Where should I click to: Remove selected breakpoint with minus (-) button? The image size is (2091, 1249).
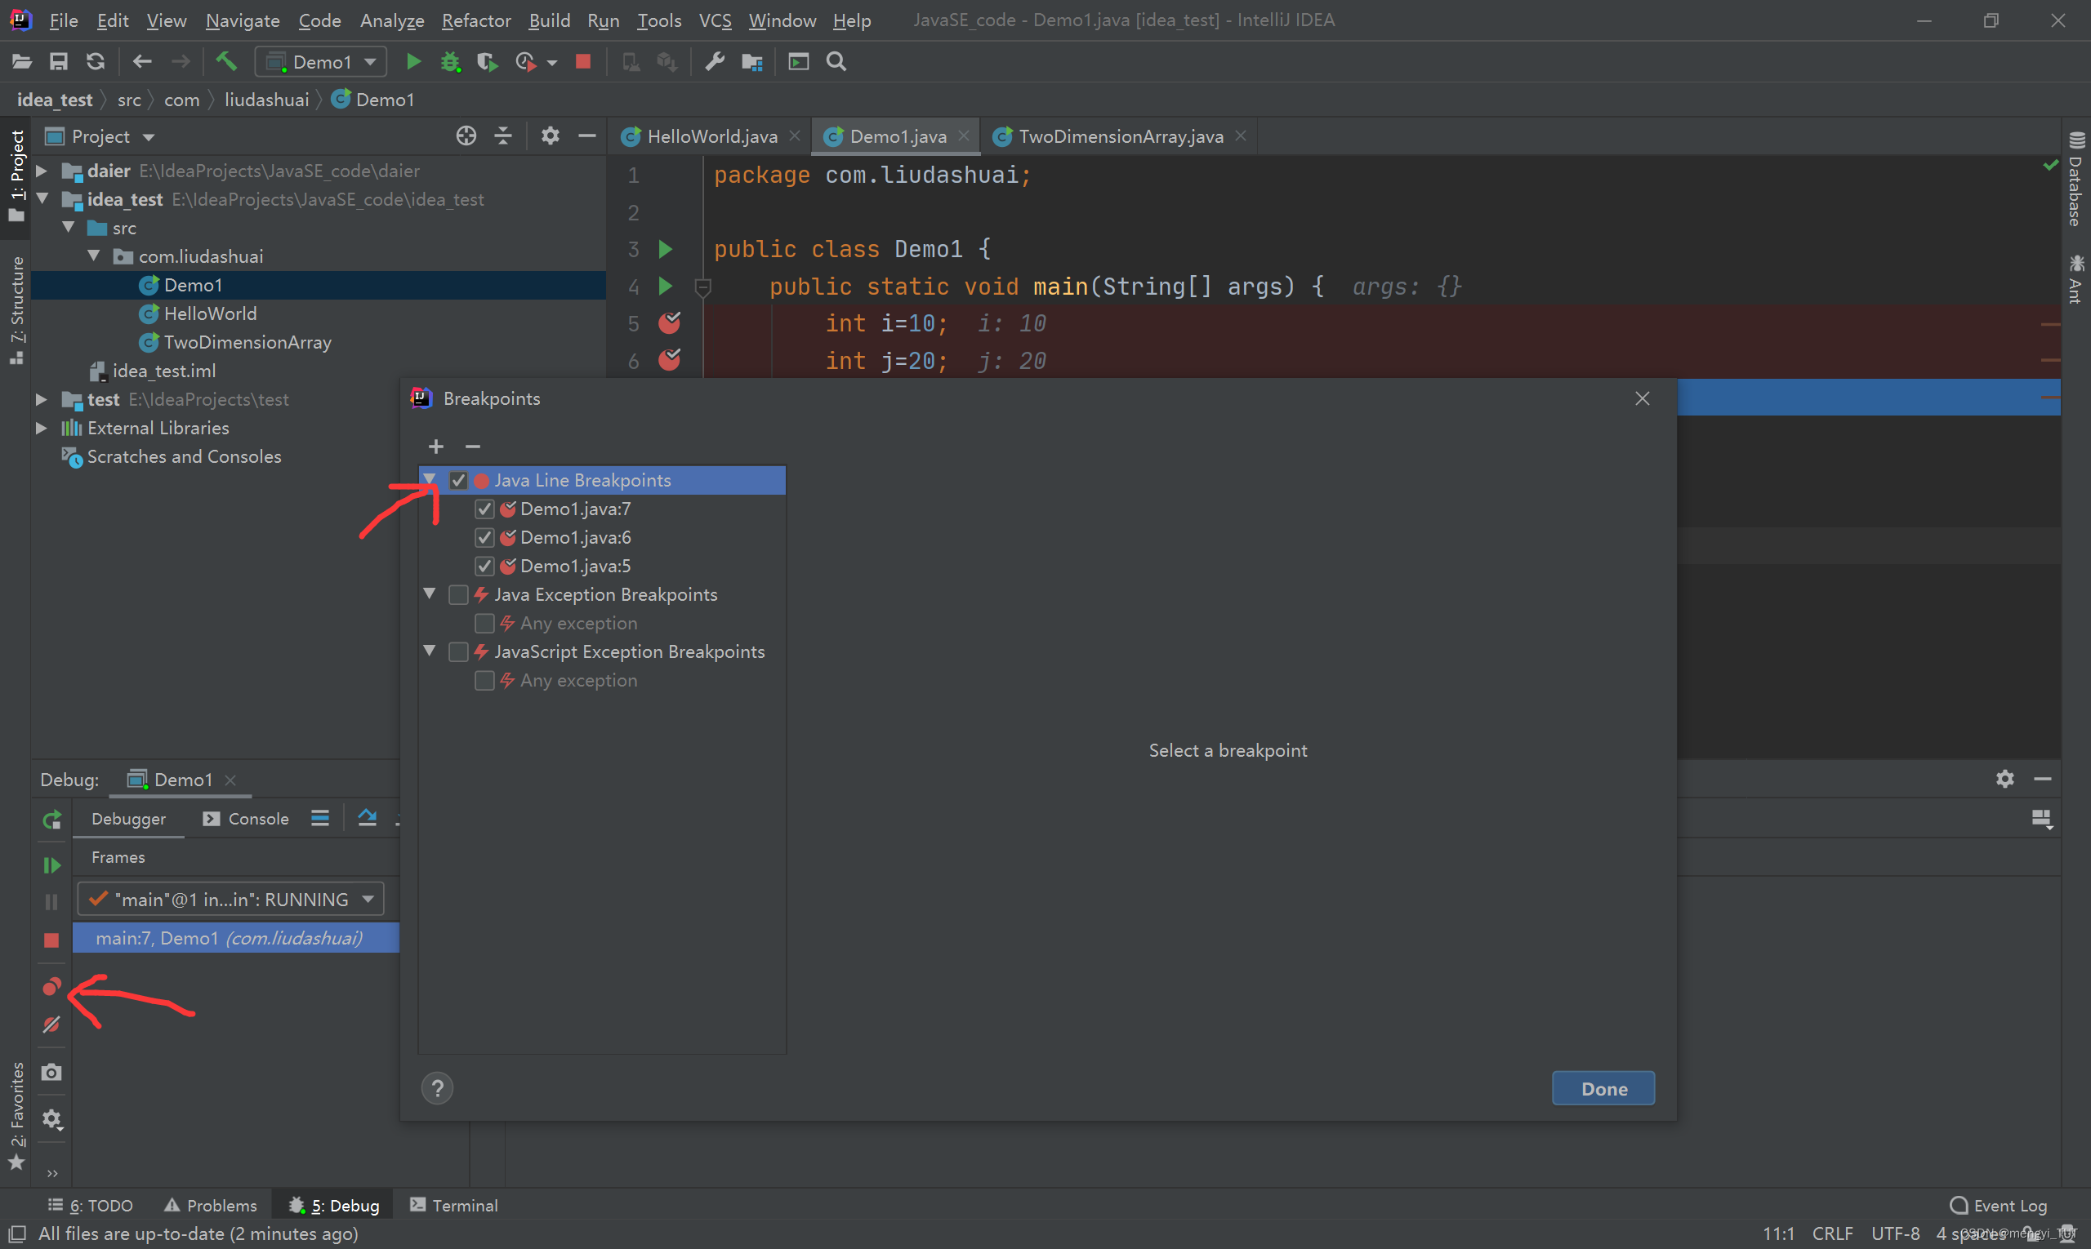[x=471, y=446]
